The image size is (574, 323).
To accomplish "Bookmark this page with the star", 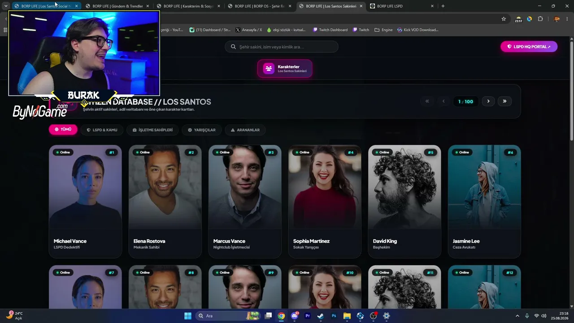I will pos(504,19).
